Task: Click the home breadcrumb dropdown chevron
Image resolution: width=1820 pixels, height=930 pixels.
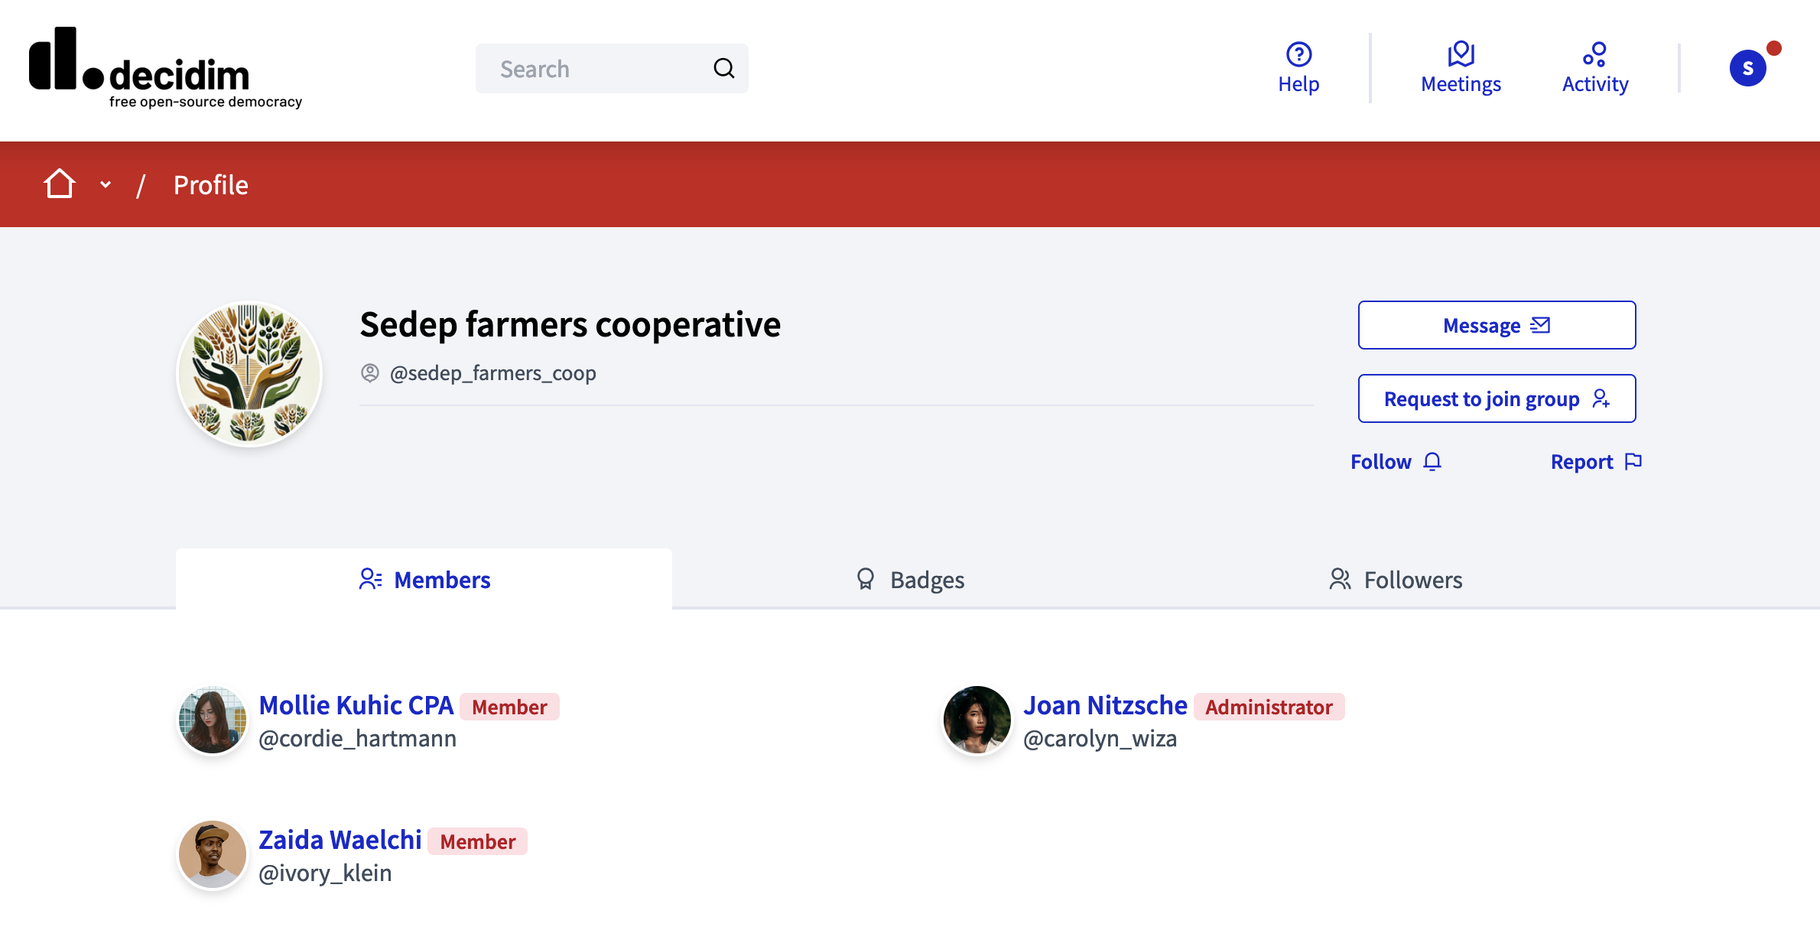Action: pyautogui.click(x=104, y=184)
